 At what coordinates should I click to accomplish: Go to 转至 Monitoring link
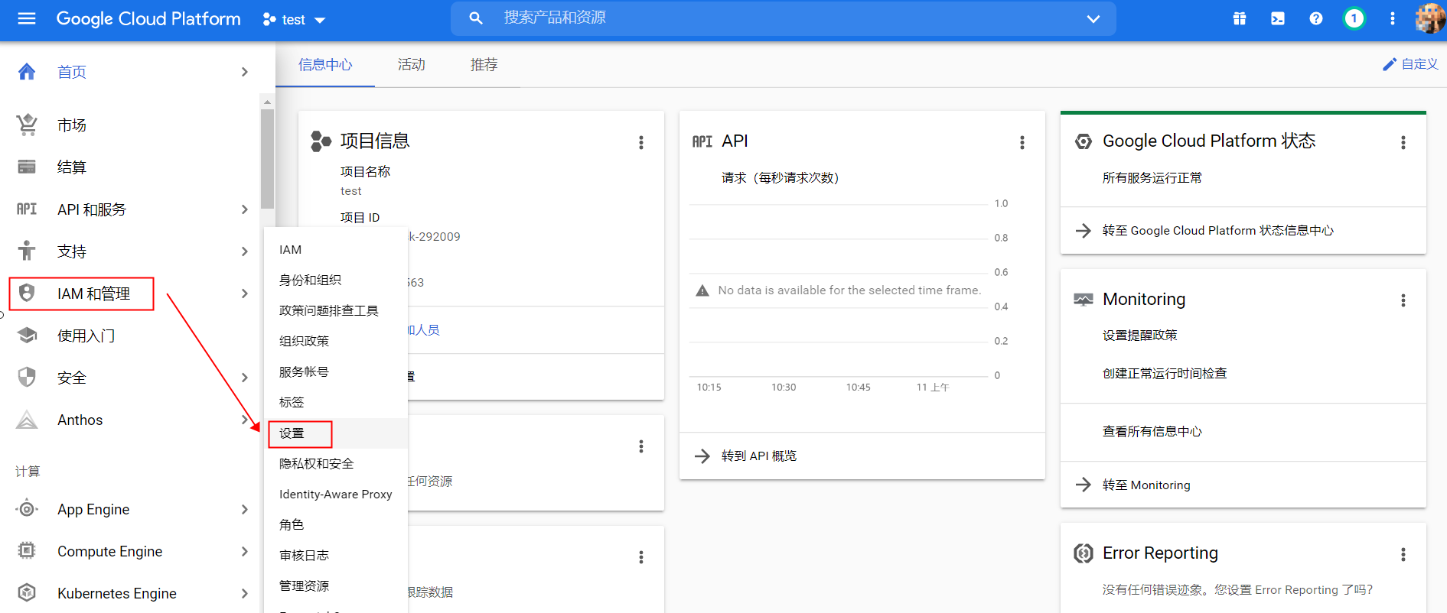click(x=1146, y=485)
